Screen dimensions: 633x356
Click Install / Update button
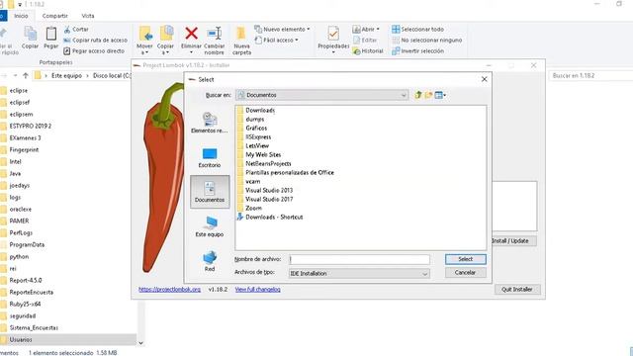pos(513,241)
